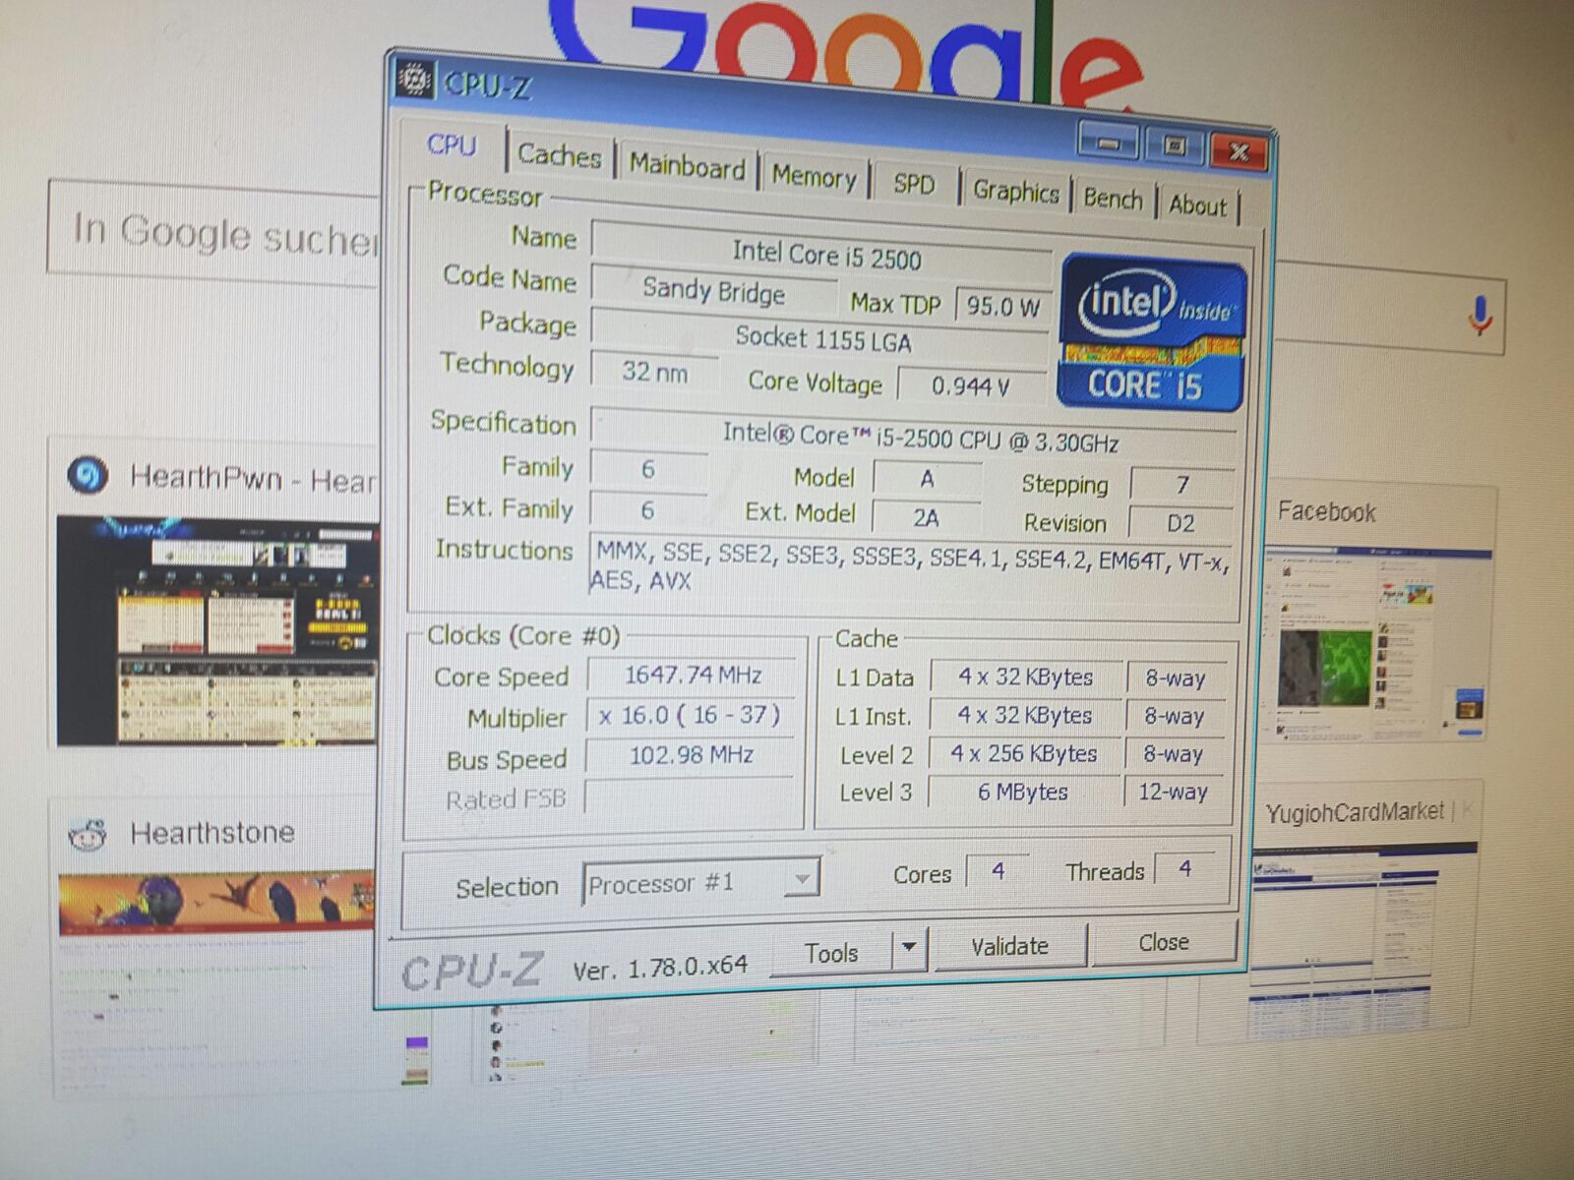Click the Threads count value
The height and width of the screenshot is (1180, 1574).
pos(1185,868)
